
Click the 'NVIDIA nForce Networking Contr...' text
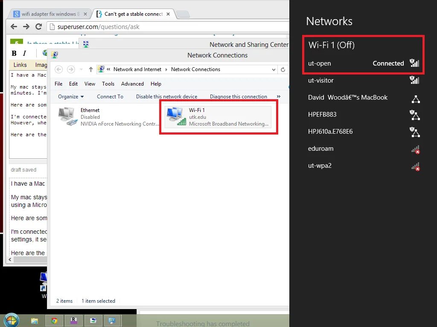point(119,124)
